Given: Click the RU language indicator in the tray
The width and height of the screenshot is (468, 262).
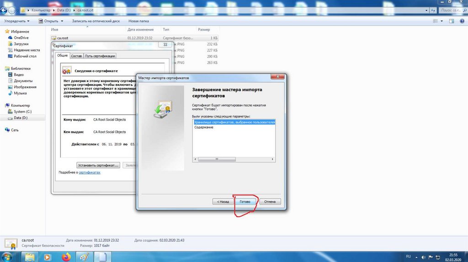Looking at the screenshot, I should coord(408,257).
